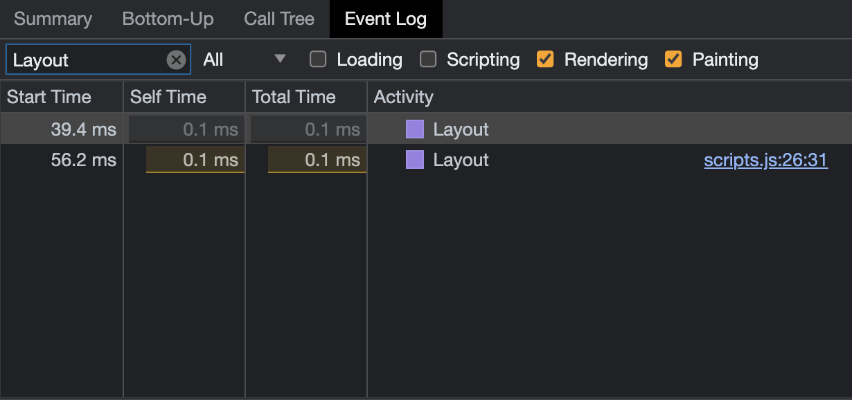Open the scripts.js:26:31 source link
Screen dimensions: 852x400
coord(765,160)
